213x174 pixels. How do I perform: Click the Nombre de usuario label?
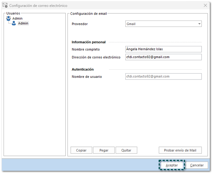point(87,77)
